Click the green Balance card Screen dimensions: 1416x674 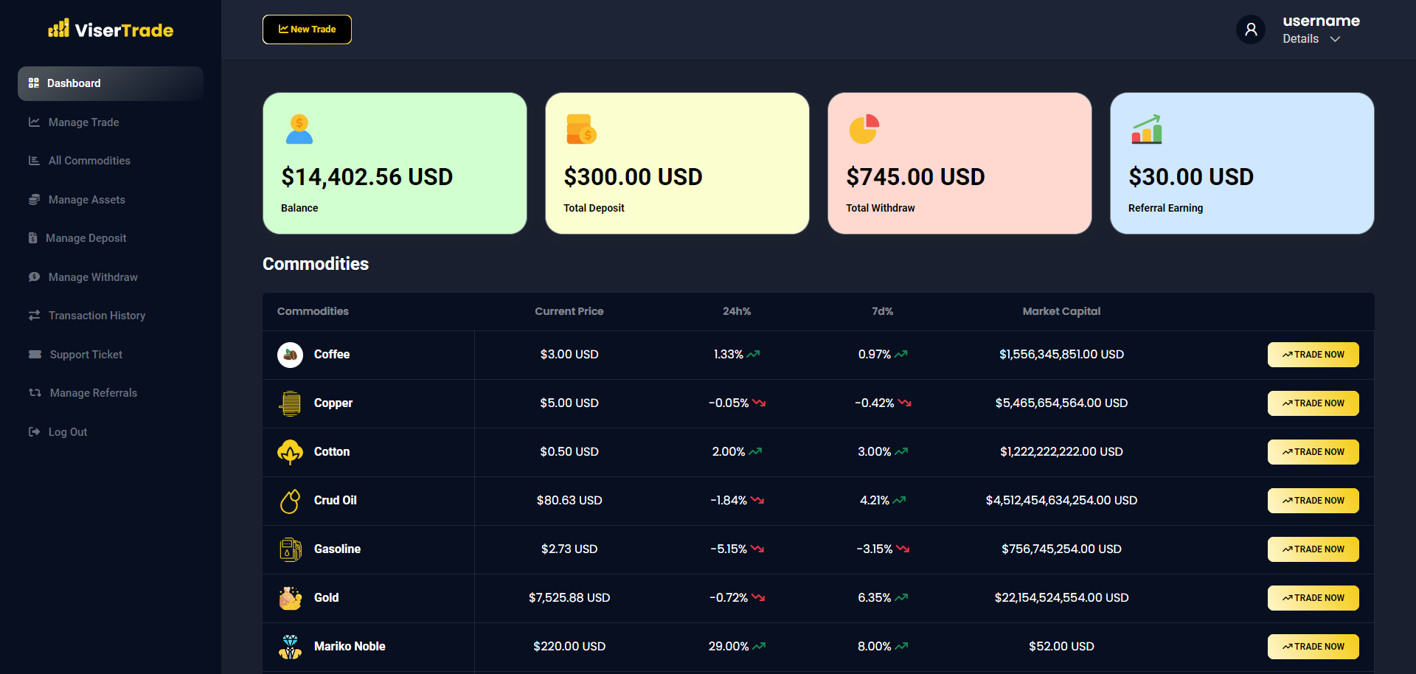[x=395, y=163]
